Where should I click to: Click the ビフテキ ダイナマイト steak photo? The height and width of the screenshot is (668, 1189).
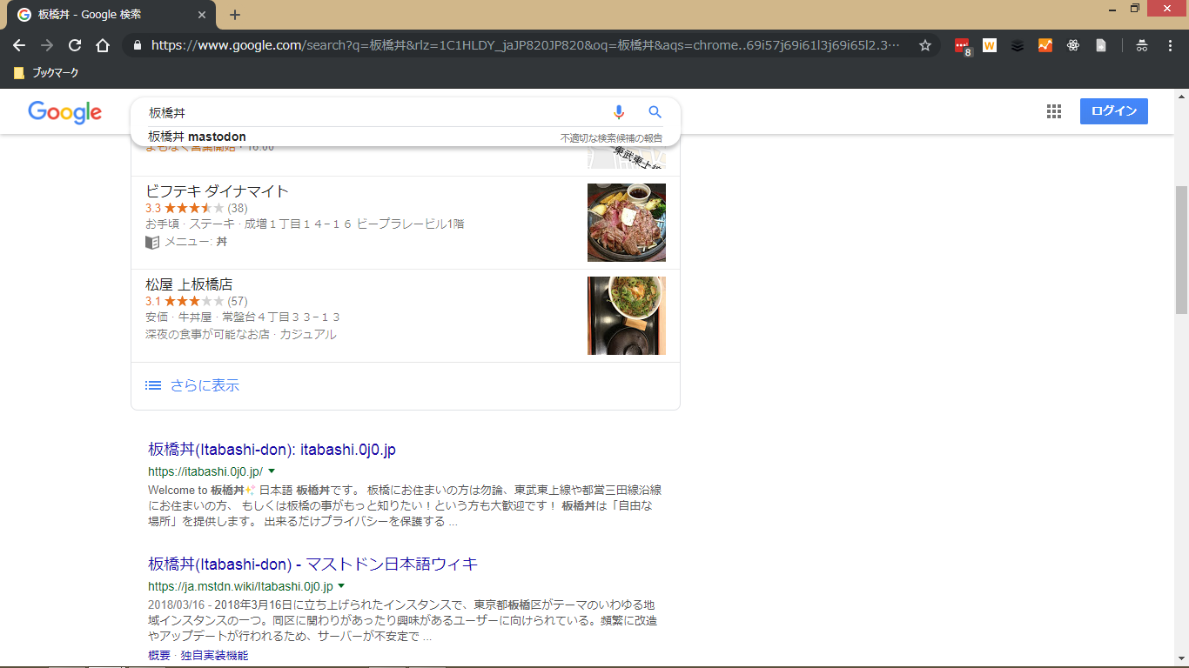626,223
